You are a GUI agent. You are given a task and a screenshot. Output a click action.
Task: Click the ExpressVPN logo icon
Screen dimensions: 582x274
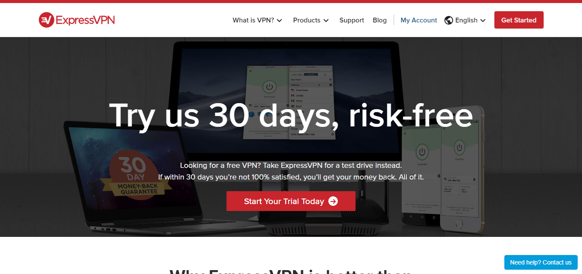[46, 20]
